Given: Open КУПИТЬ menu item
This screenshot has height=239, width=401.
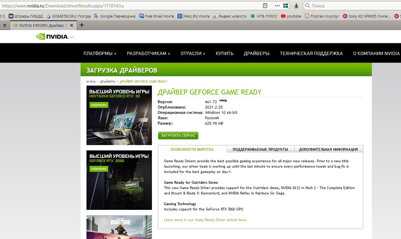Looking at the screenshot, I should point(225,53).
